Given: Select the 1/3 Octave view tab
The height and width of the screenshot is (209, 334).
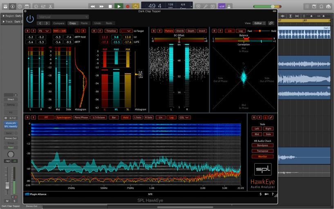Looking at the screenshot, I should (x=99, y=117).
